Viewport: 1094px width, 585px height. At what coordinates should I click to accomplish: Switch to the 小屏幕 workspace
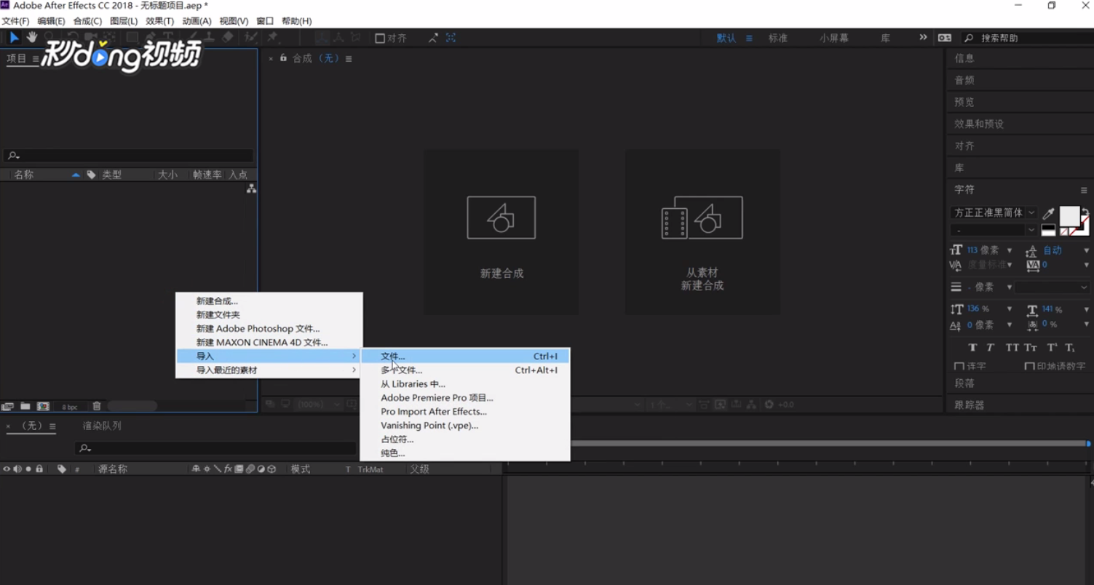coord(834,38)
